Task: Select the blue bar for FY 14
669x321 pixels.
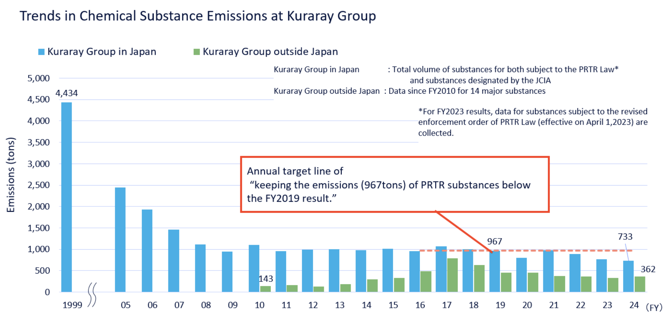Action: pos(361,271)
